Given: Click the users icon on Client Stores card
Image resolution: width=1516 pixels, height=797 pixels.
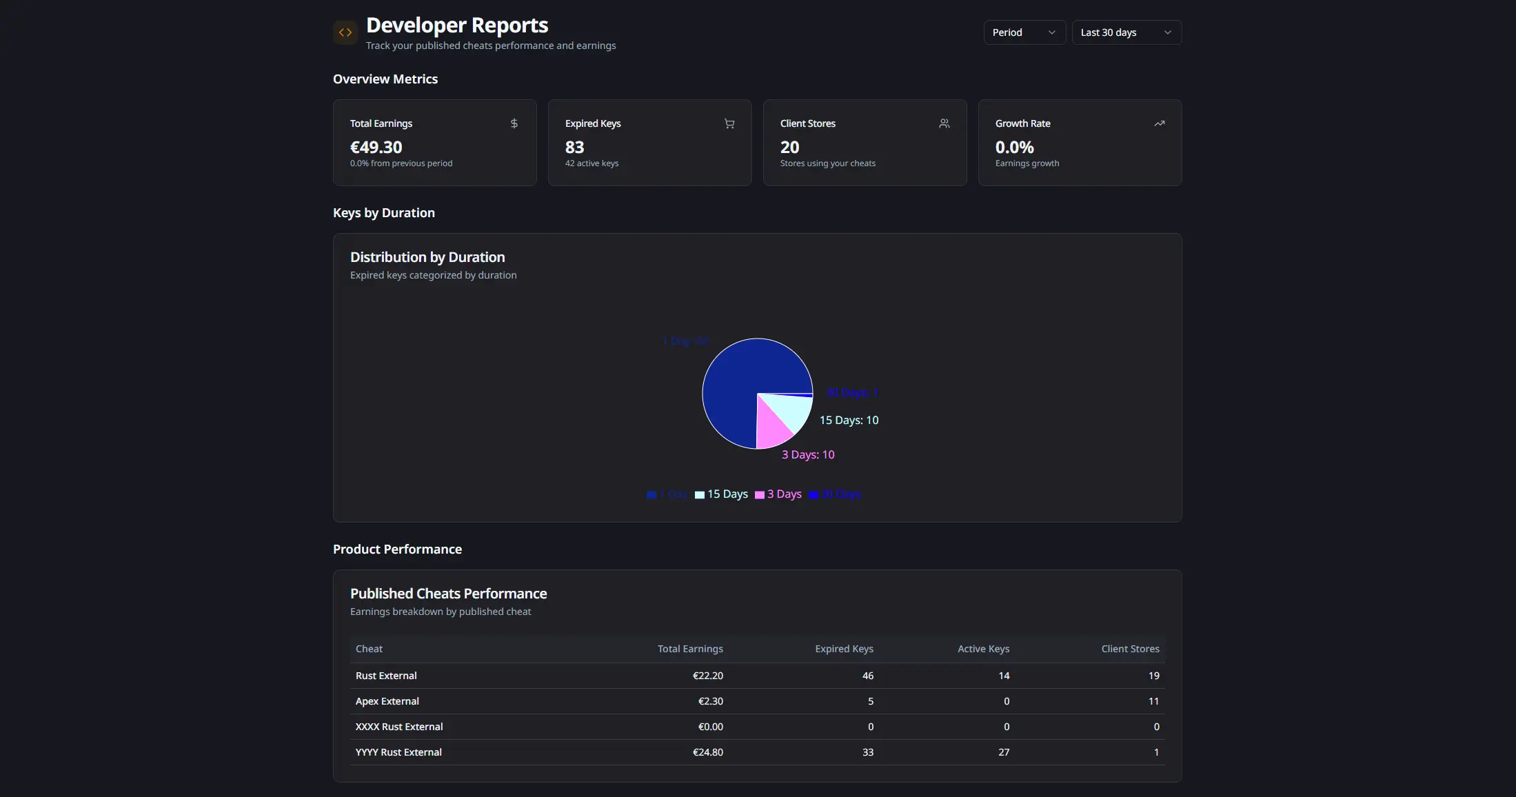Looking at the screenshot, I should 944,123.
